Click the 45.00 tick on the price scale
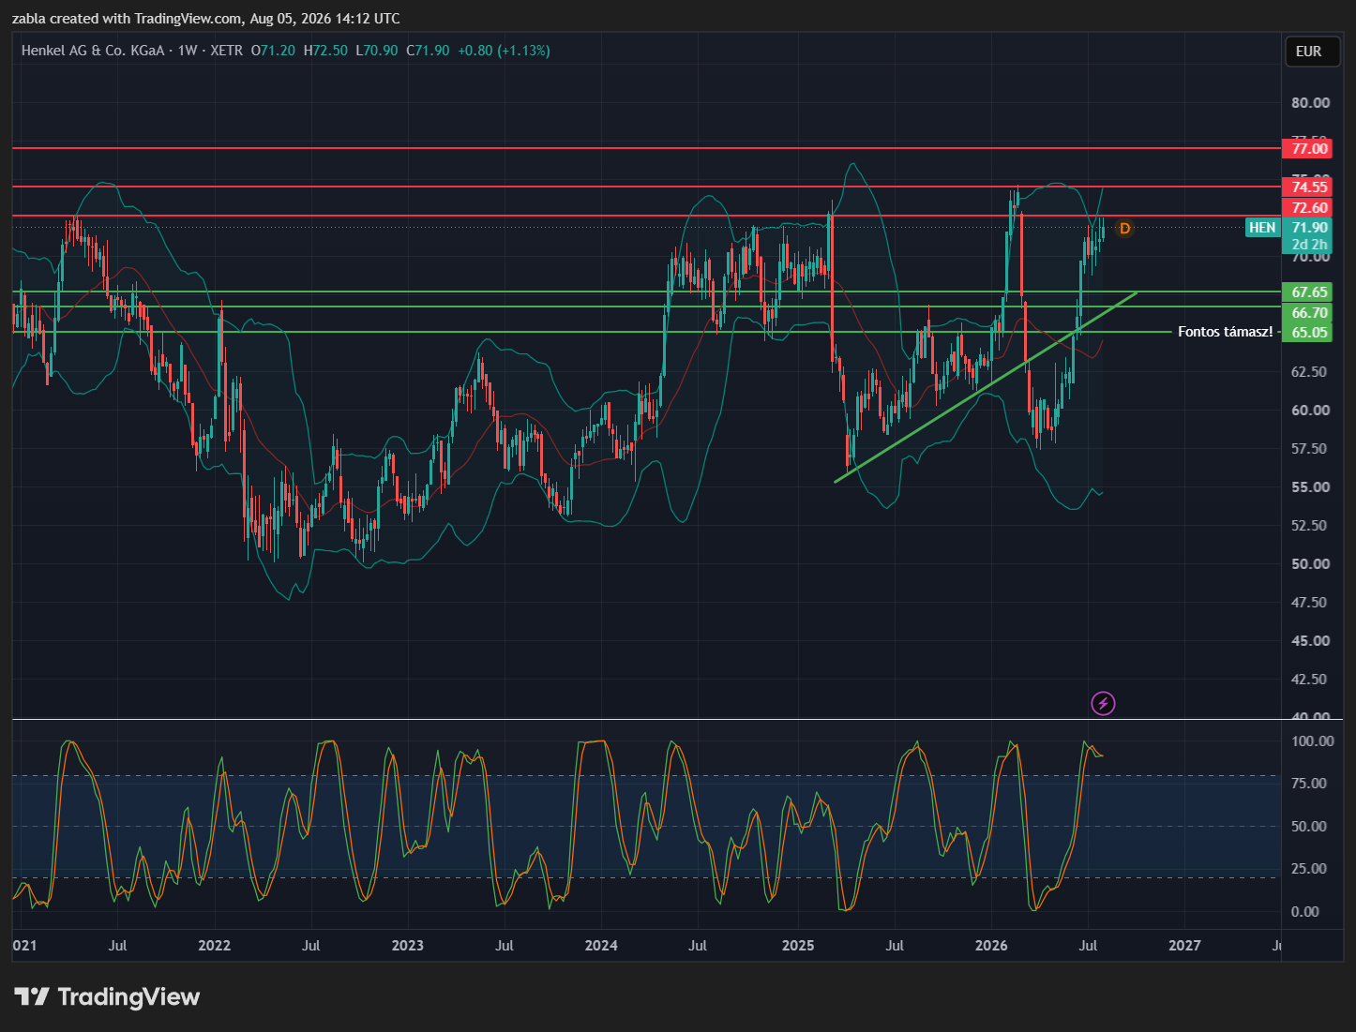This screenshot has width=1356, height=1032. [1310, 640]
